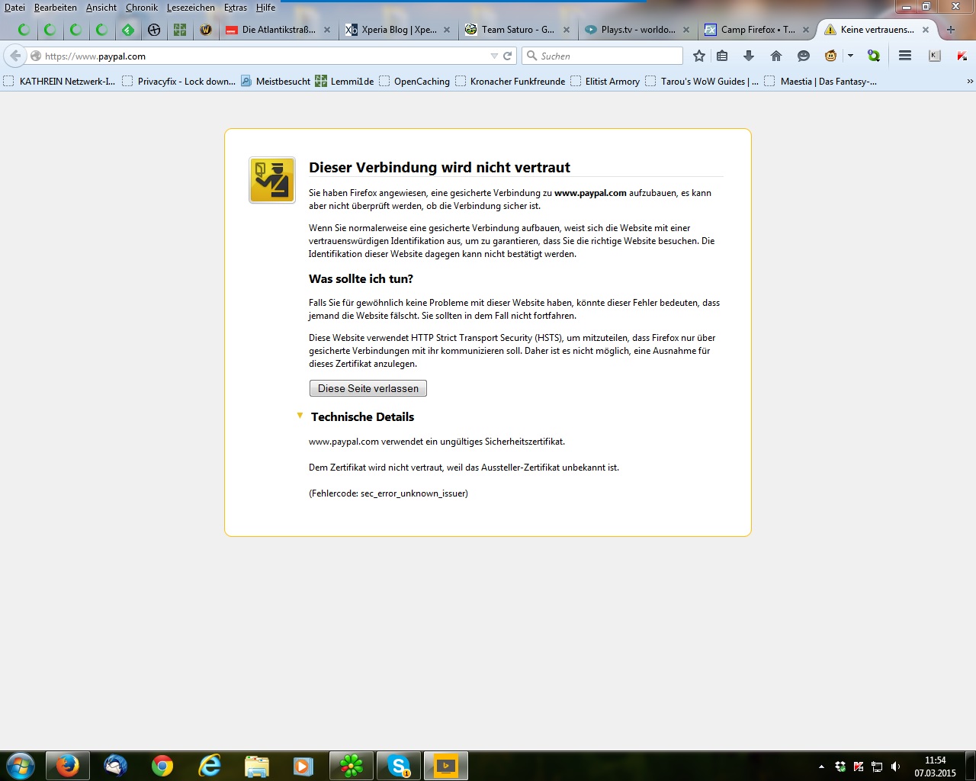Click the Kaspersky virtual keyboard icon
This screenshot has height=781, width=976.
click(934, 56)
